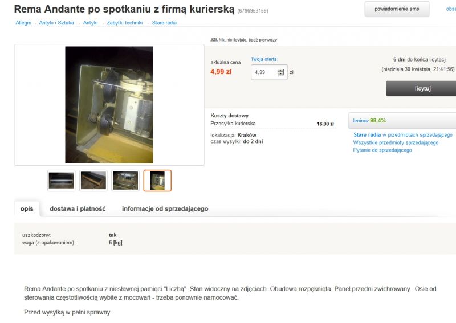Image resolution: width=456 pixels, height=323 pixels.
Task: Open the first thumbnail of radio front
Action: [x=62, y=181]
